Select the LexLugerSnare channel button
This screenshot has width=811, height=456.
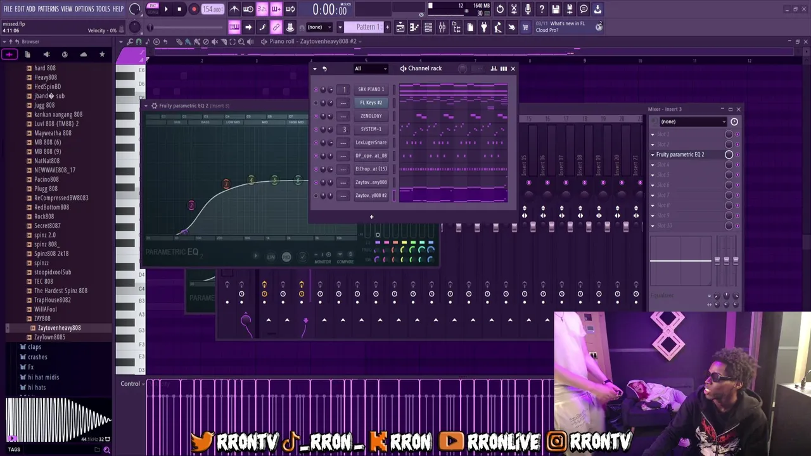371,142
